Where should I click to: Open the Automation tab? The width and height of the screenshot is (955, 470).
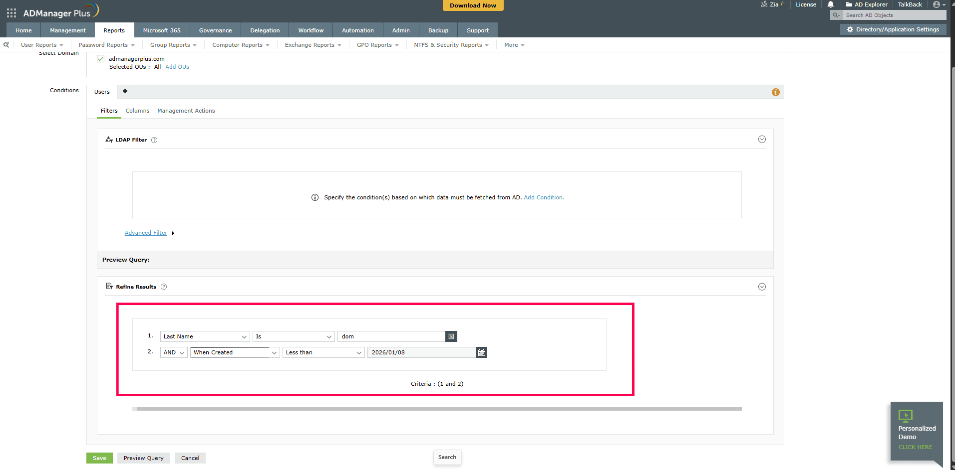coord(358,30)
